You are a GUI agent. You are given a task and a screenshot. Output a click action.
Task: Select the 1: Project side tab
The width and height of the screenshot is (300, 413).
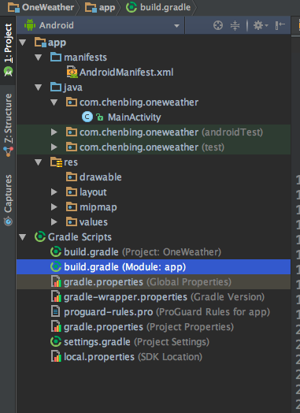tap(8, 50)
